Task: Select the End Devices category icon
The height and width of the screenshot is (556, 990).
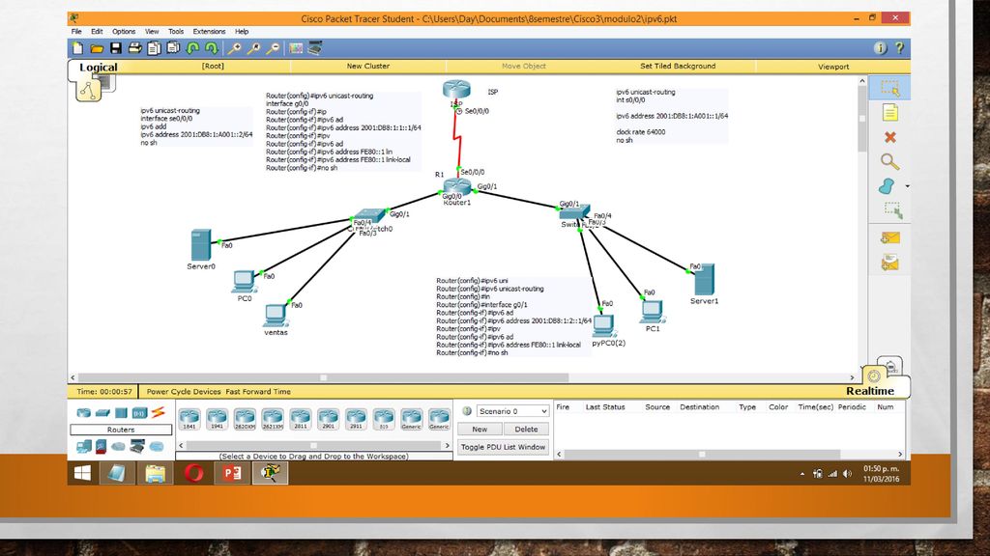Action: pyautogui.click(x=83, y=447)
